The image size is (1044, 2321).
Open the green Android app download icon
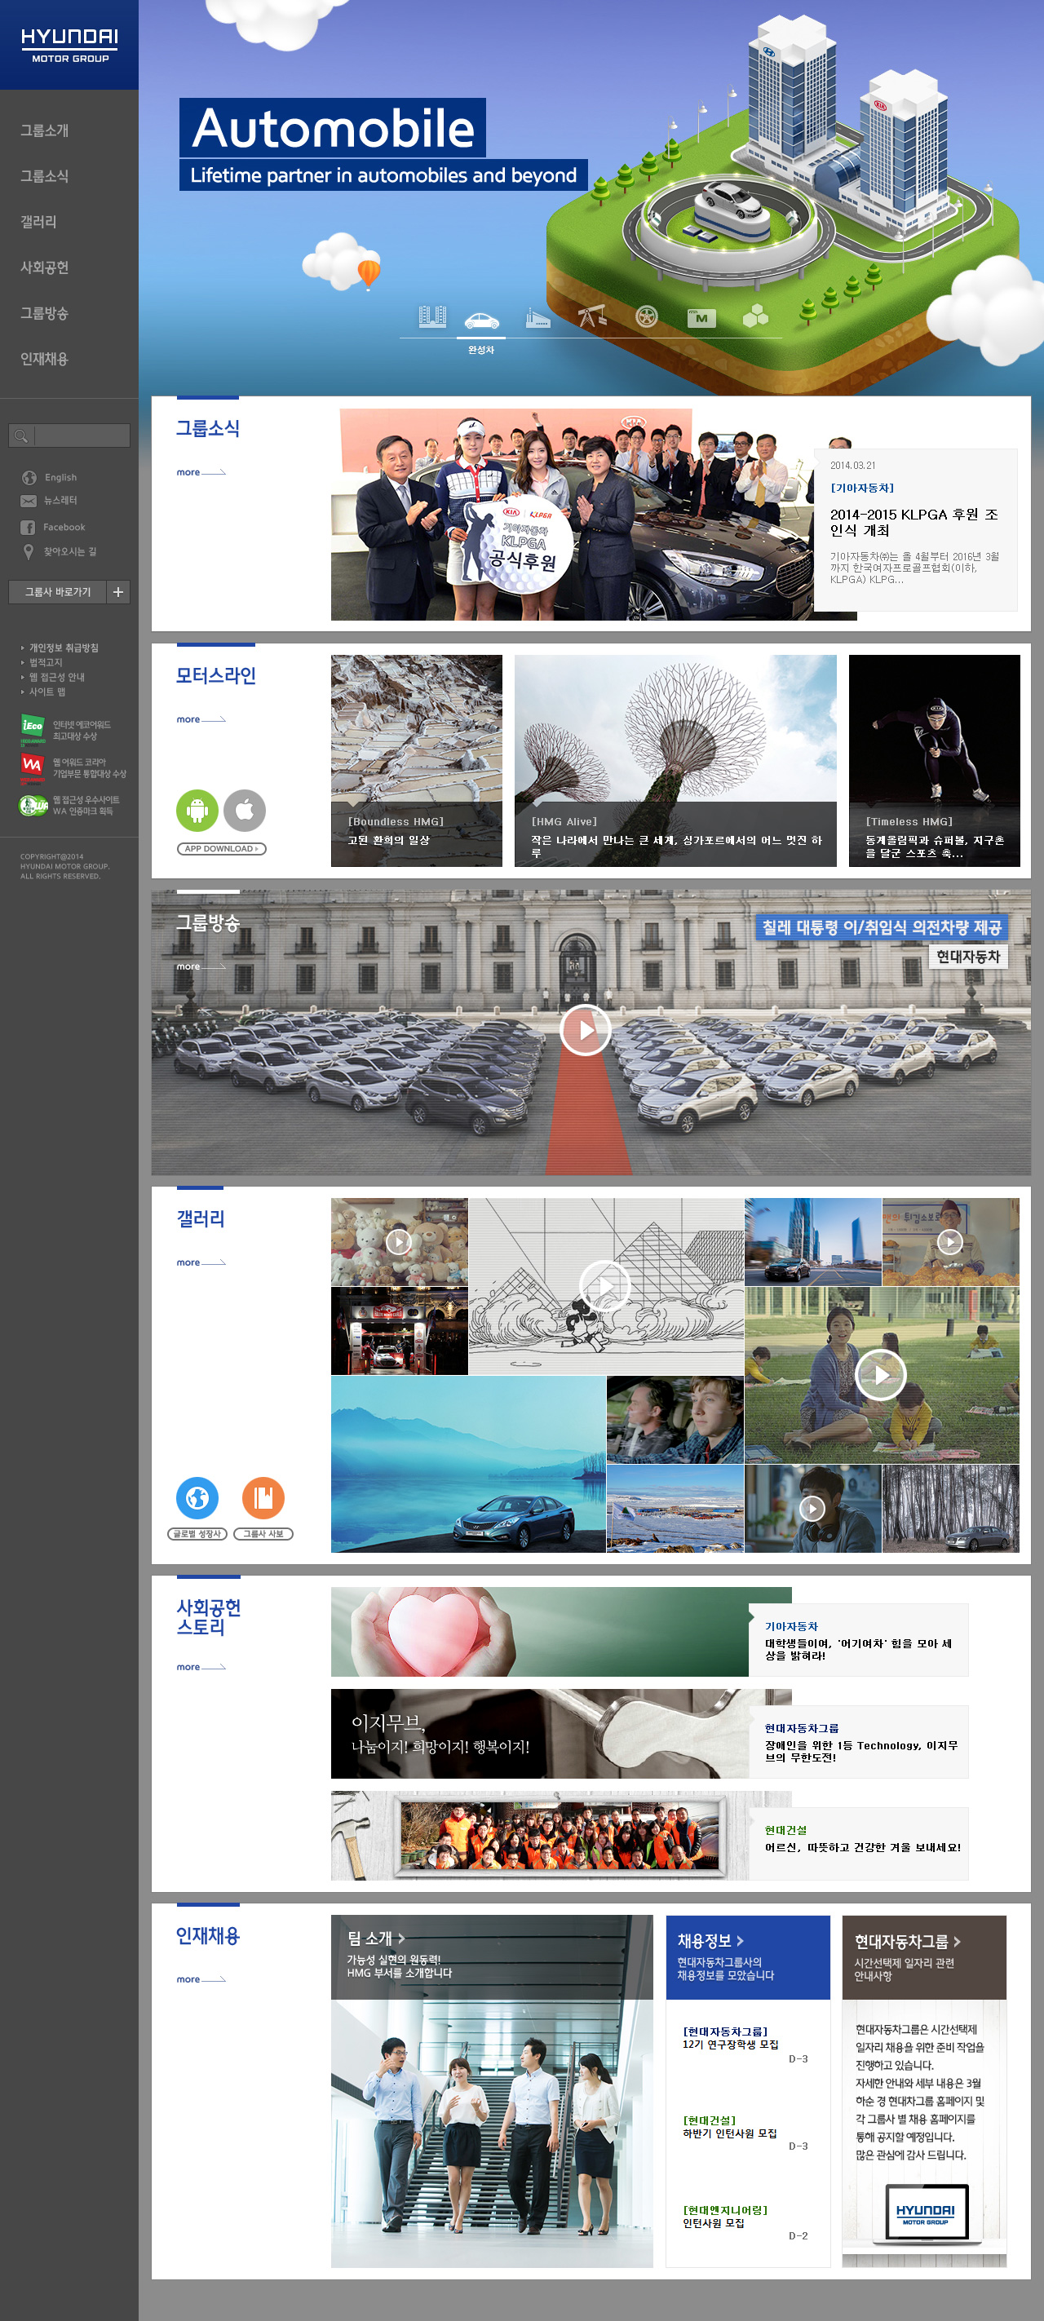[x=197, y=810]
